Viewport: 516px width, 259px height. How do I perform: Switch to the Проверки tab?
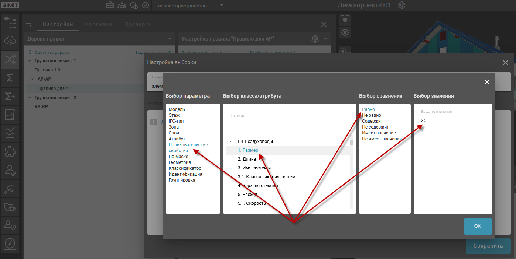point(138,24)
